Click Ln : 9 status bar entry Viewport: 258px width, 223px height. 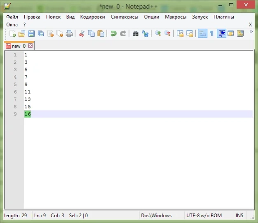click(x=40, y=216)
